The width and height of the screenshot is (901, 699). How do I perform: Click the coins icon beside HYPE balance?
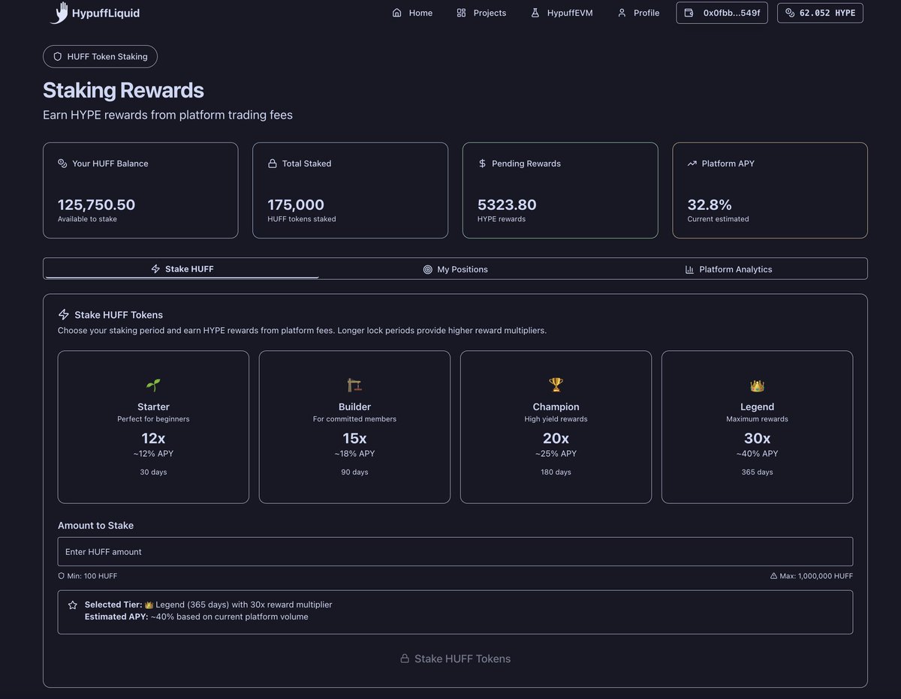tap(790, 13)
